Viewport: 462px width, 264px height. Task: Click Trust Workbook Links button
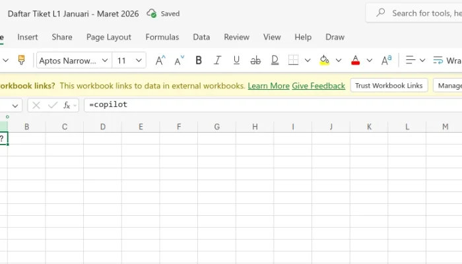[389, 85]
